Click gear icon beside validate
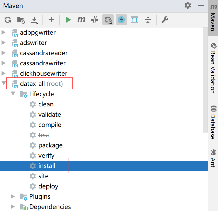This screenshot has height=211, width=218. (33, 115)
